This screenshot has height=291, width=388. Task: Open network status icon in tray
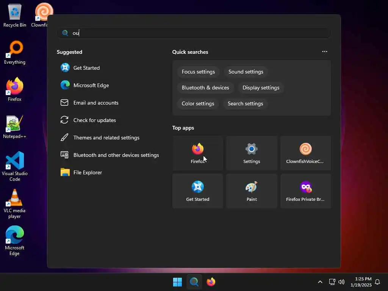tap(332, 282)
